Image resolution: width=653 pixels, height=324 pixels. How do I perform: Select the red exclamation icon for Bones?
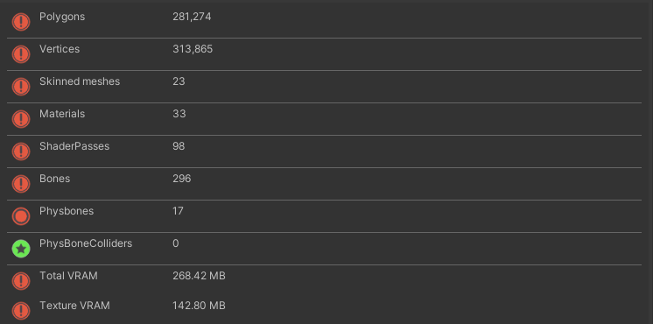pos(21,184)
